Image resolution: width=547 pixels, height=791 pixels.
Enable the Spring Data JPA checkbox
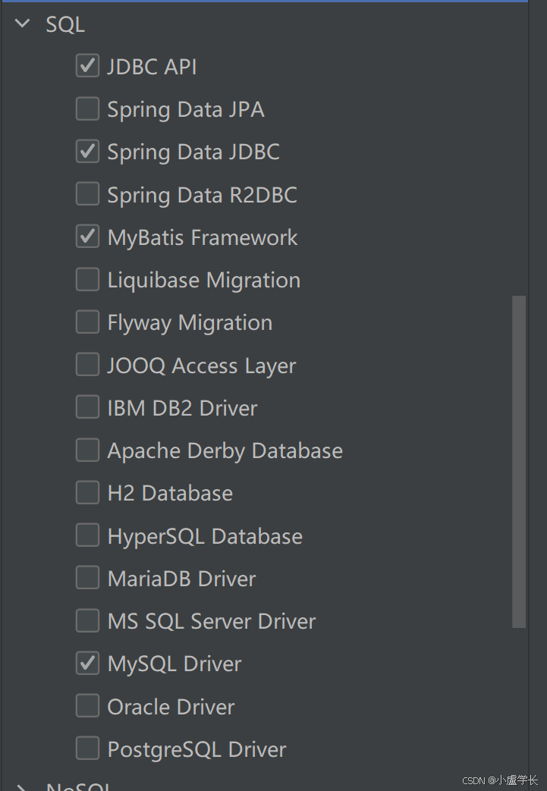[87, 108]
